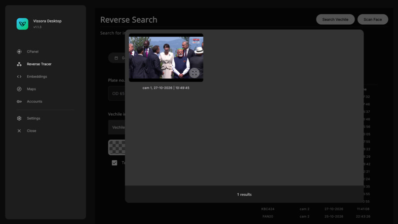This screenshot has height=224, width=398.
Task: Click the Plate no. input field
Action: pyautogui.click(x=117, y=93)
